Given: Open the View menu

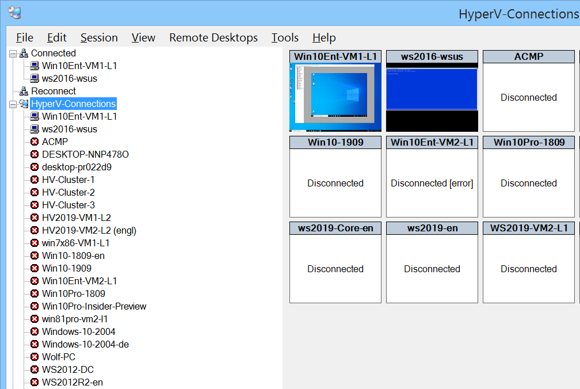Looking at the screenshot, I should click(x=143, y=38).
